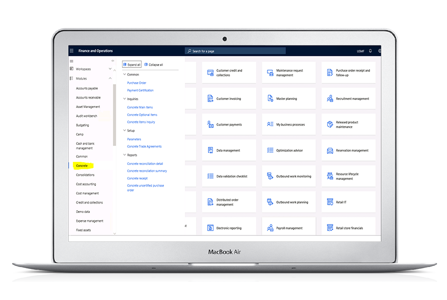Click the Released product maintenance box icon
The width and height of the screenshot is (447, 300).
pos(330,124)
